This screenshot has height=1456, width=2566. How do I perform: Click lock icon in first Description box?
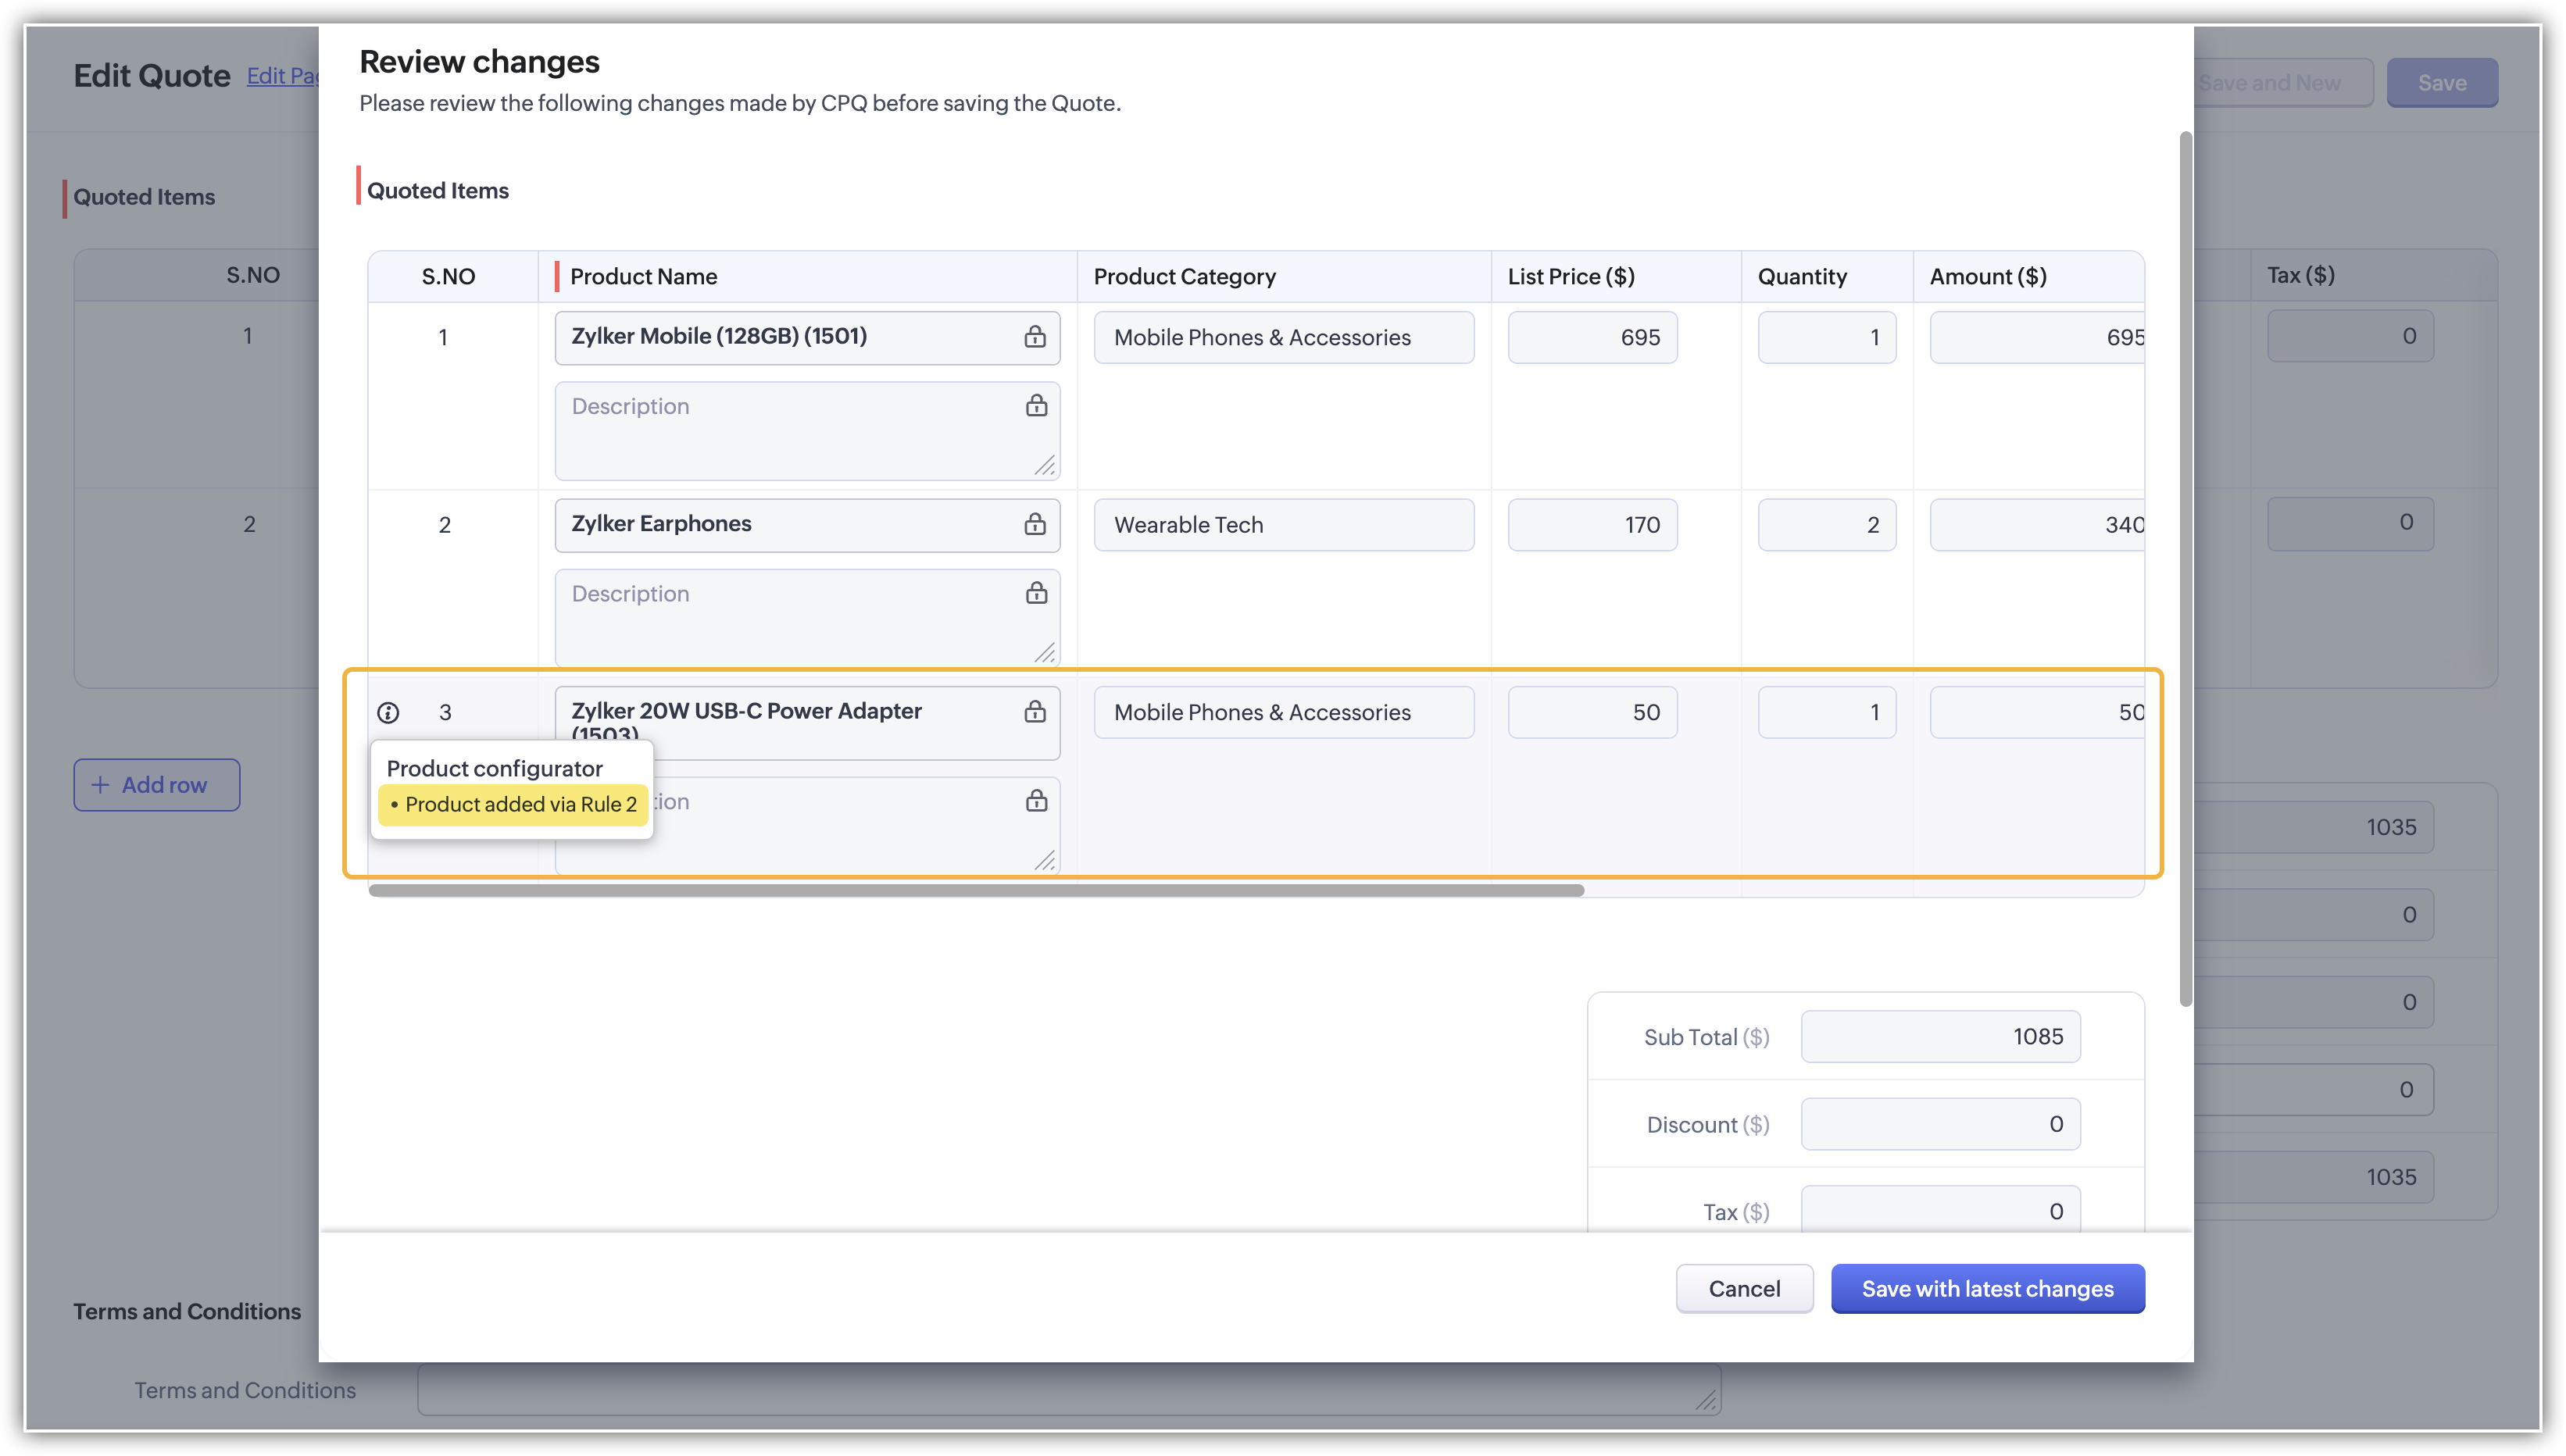(x=1036, y=405)
